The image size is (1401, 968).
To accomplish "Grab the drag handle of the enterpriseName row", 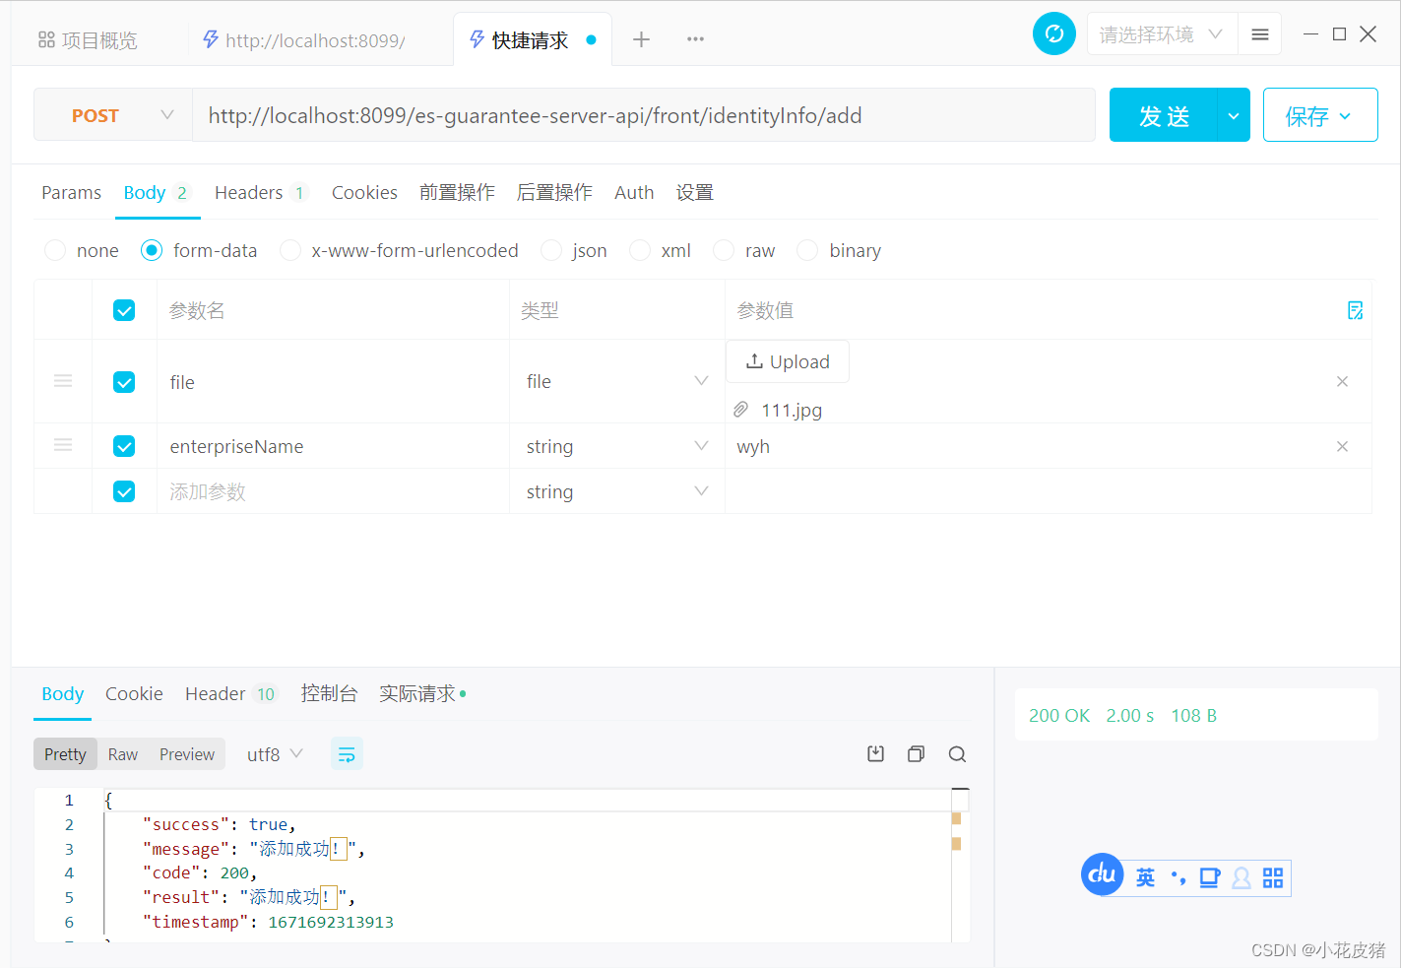I will click(63, 445).
